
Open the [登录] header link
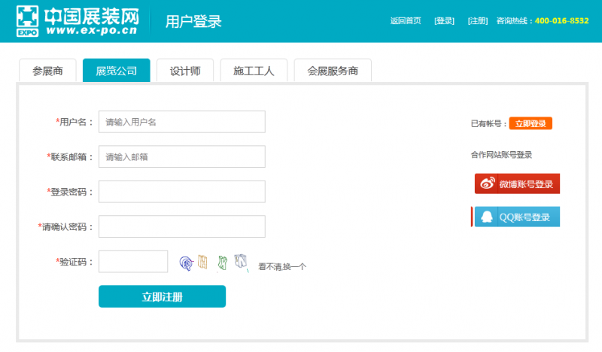coord(444,21)
